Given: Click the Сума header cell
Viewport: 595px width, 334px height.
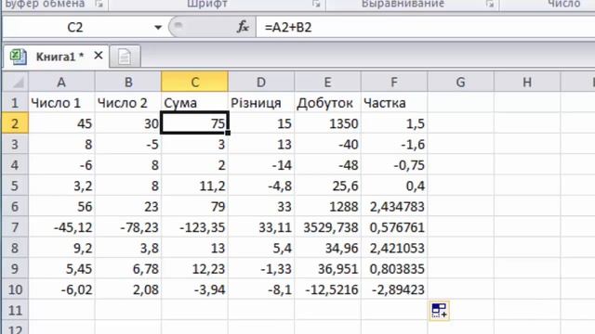Looking at the screenshot, I should coord(194,103).
